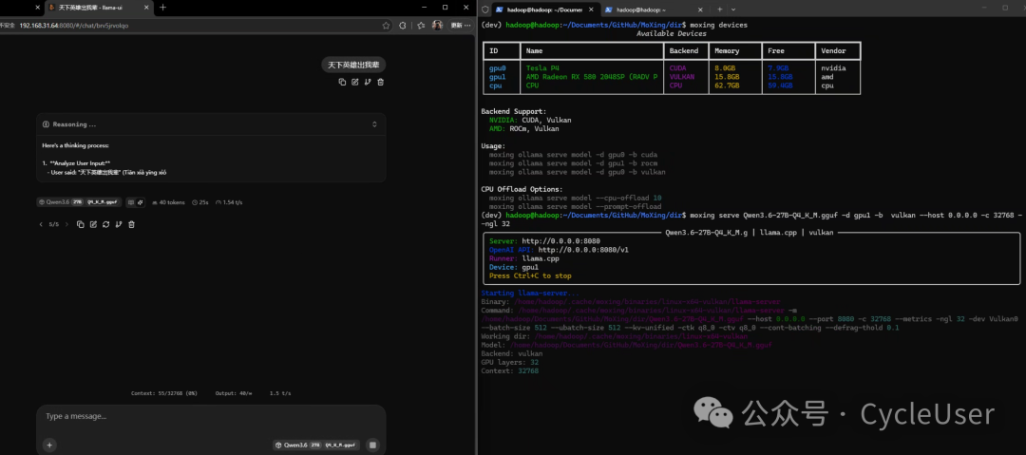Click CPU Offload Options: heading in terminal

pyautogui.click(x=522, y=189)
